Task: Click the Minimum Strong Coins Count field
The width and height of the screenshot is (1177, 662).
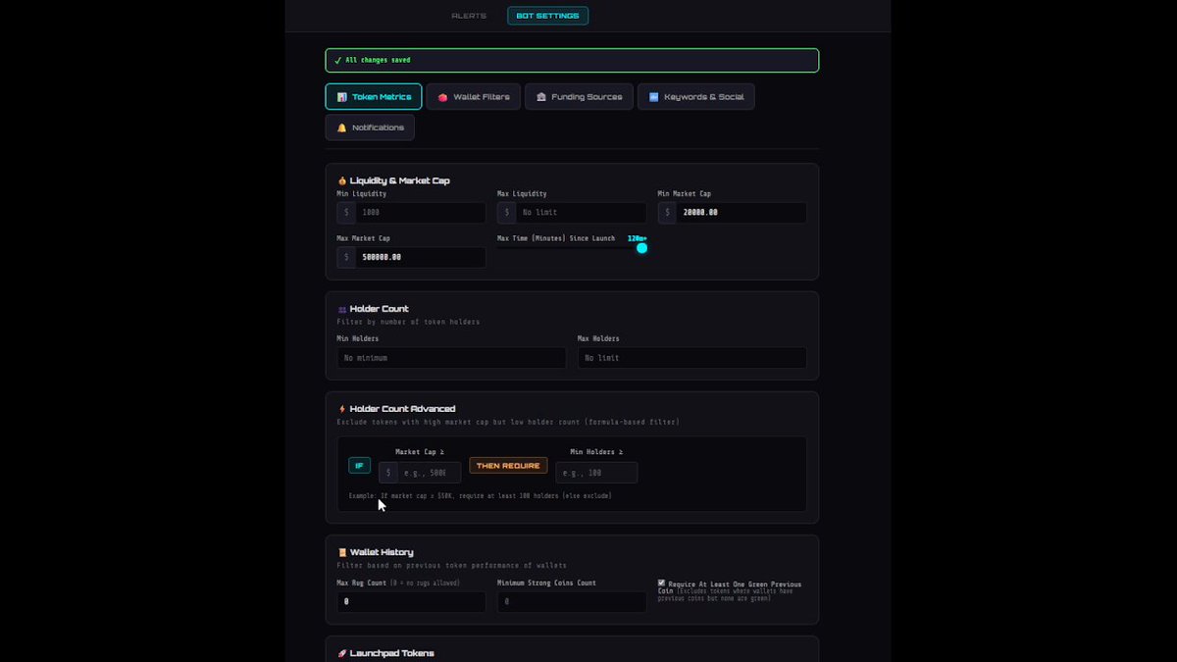Action: click(x=572, y=601)
